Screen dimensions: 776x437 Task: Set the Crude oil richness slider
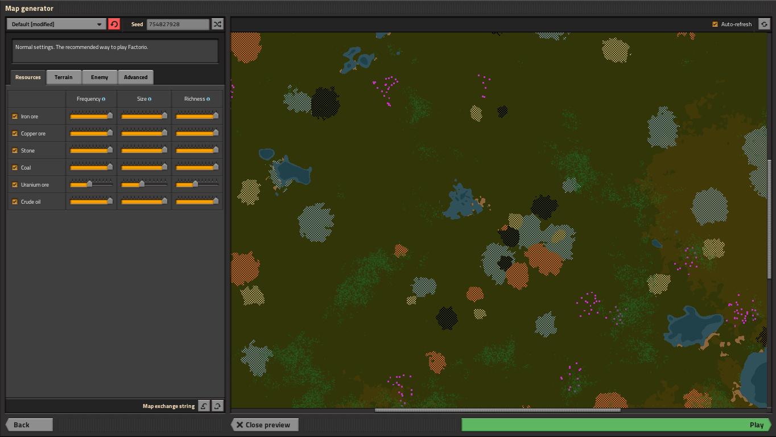tap(197, 201)
